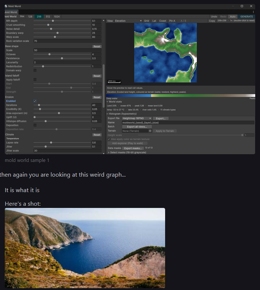260x290 pixels.
Task: Select the 128 size tab
Action: tap(30, 17)
